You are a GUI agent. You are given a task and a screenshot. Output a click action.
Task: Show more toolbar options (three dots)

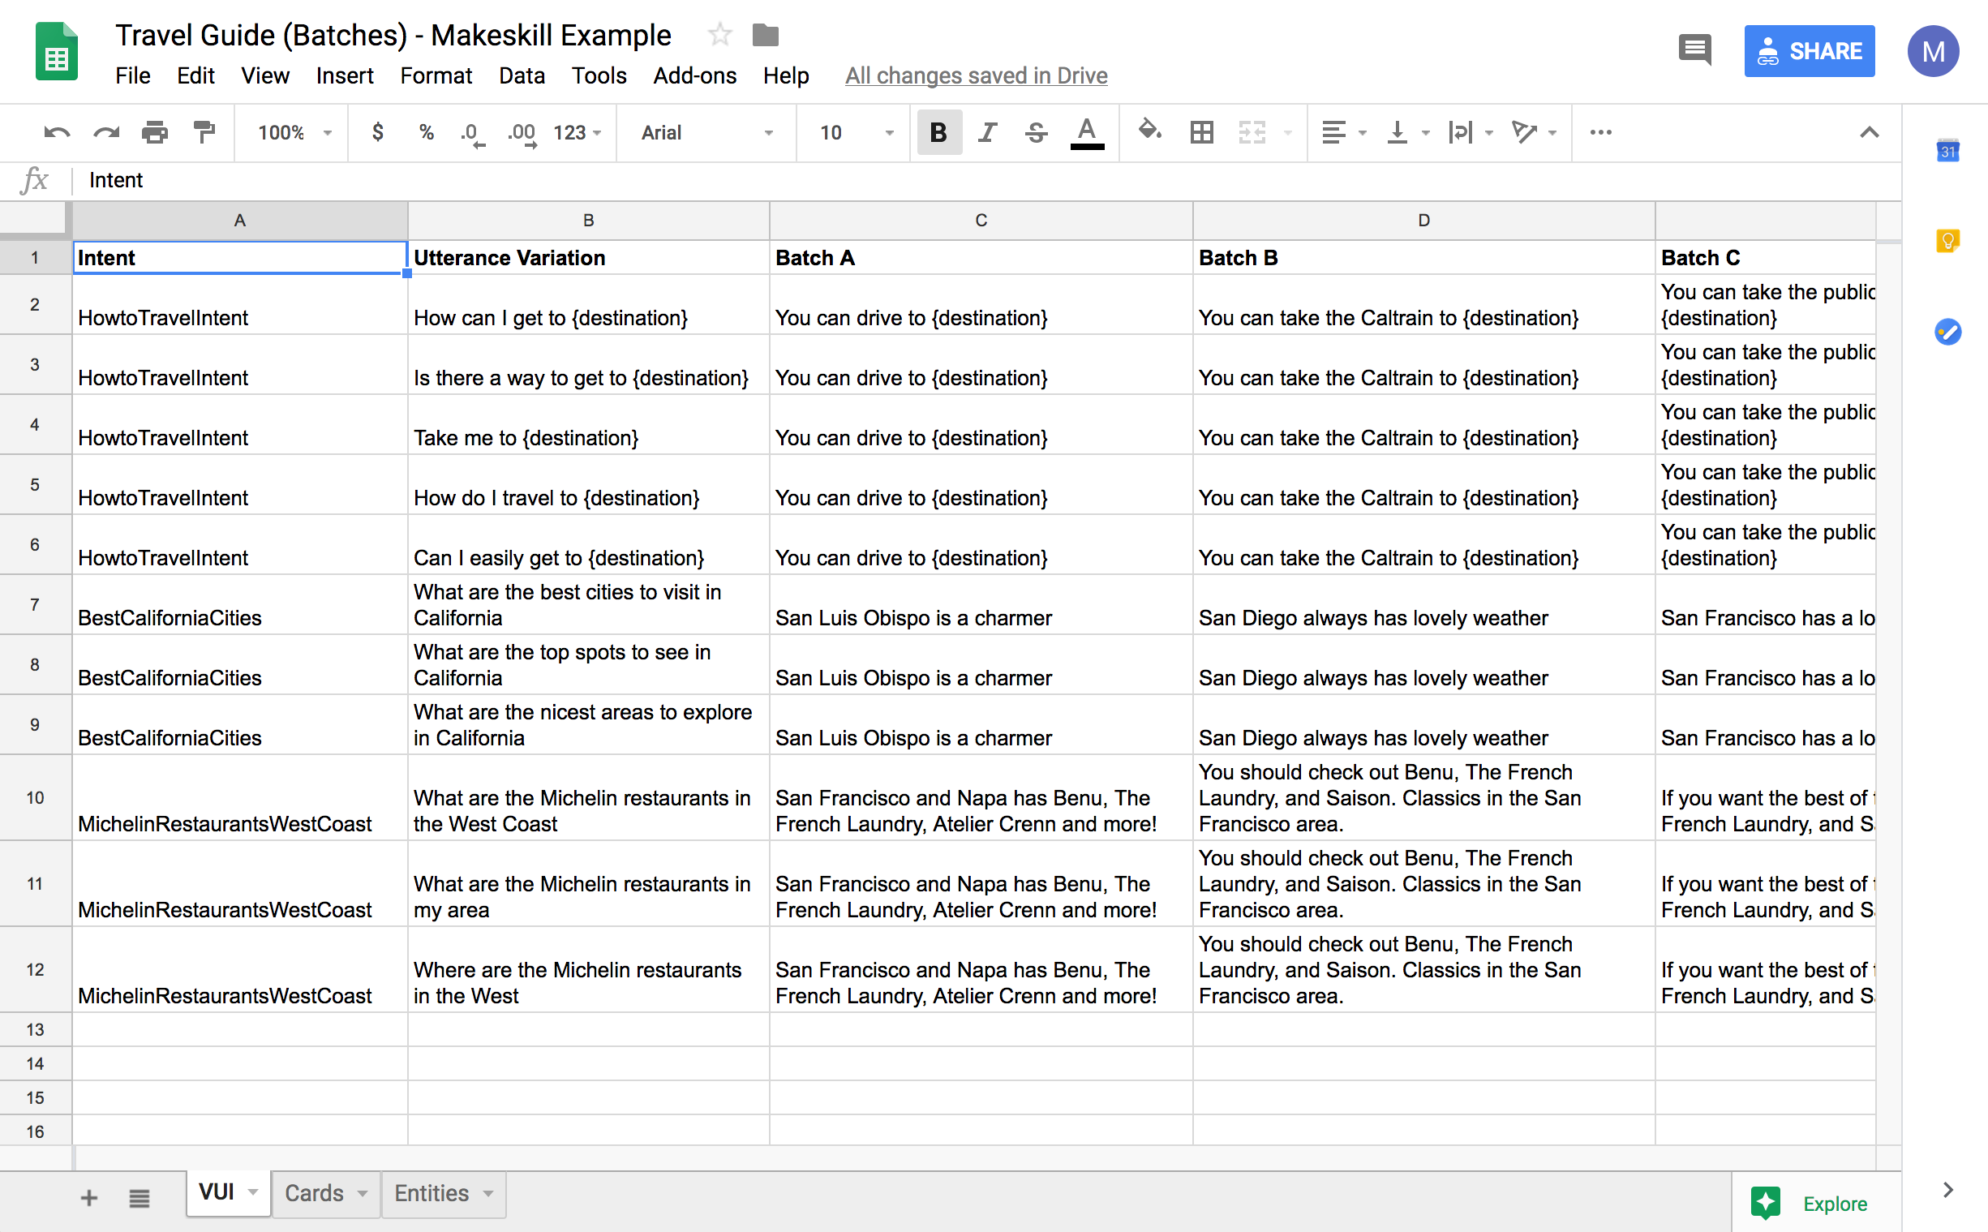(1600, 132)
